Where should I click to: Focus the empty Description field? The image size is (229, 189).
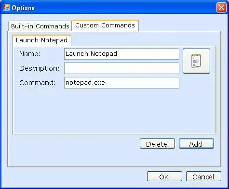tap(121, 68)
